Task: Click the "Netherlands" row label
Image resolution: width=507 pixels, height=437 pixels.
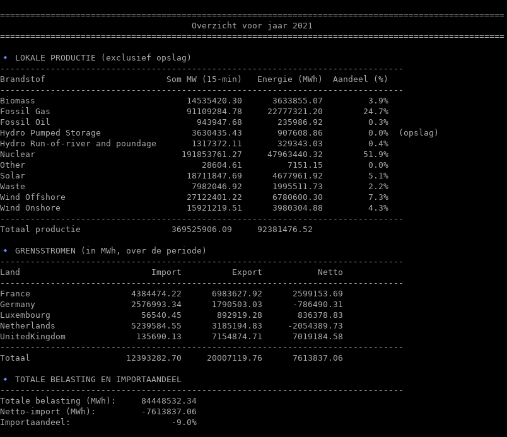Action: 28,326
